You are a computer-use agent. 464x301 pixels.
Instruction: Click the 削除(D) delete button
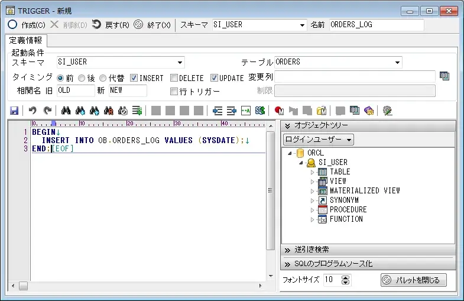(x=69, y=25)
